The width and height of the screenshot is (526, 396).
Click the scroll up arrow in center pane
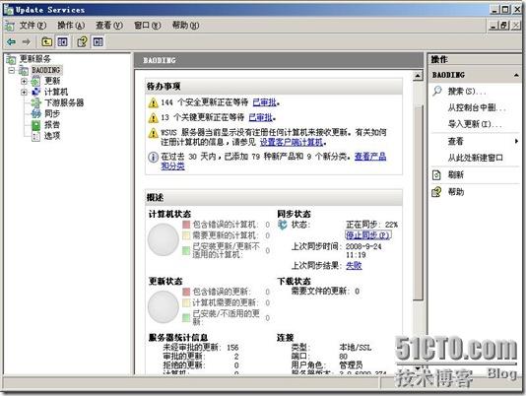[418, 76]
